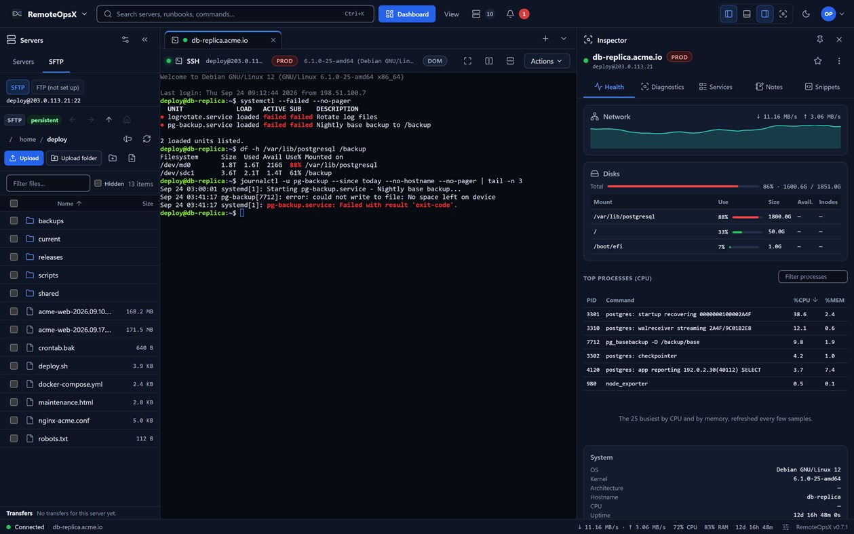Open the Snippets tab
This screenshot has height=534, width=854.
(821, 87)
